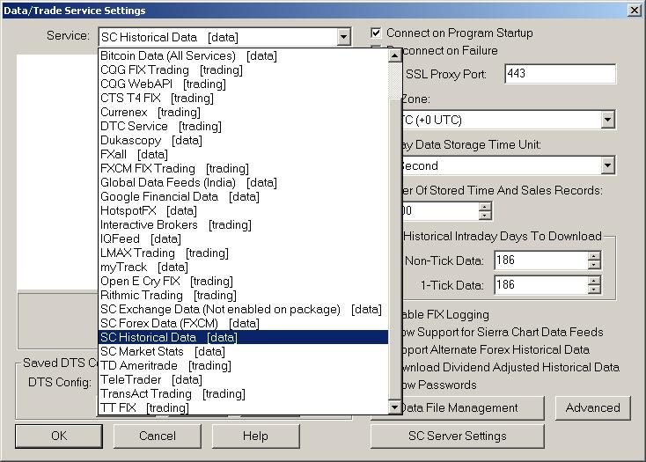Decrease Non-Tick Data days with spinner

pyautogui.click(x=594, y=265)
